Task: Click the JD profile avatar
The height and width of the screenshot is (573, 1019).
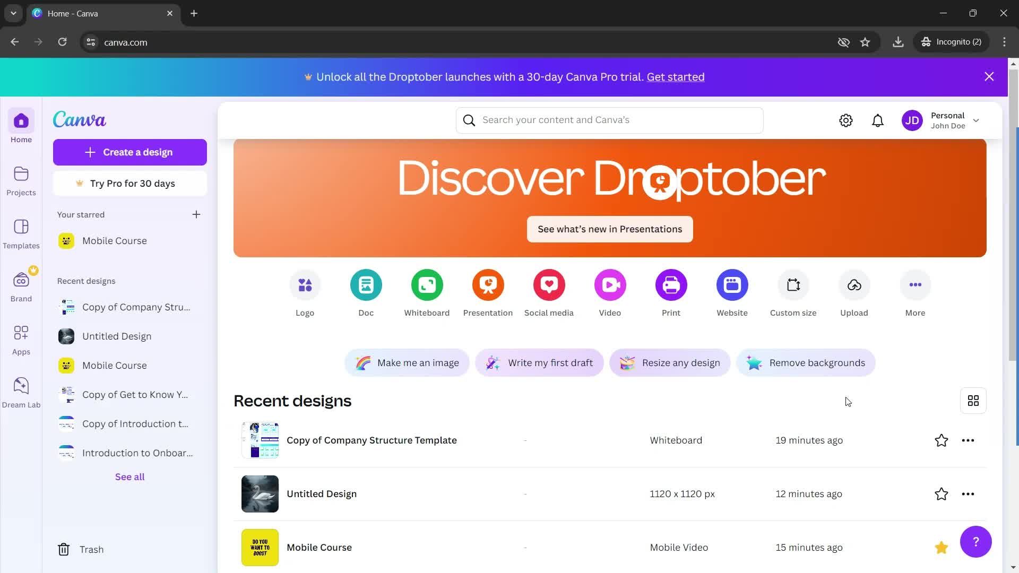Action: click(912, 121)
